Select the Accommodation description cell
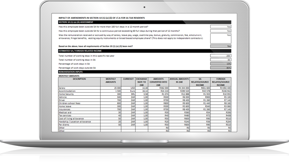 79,91
